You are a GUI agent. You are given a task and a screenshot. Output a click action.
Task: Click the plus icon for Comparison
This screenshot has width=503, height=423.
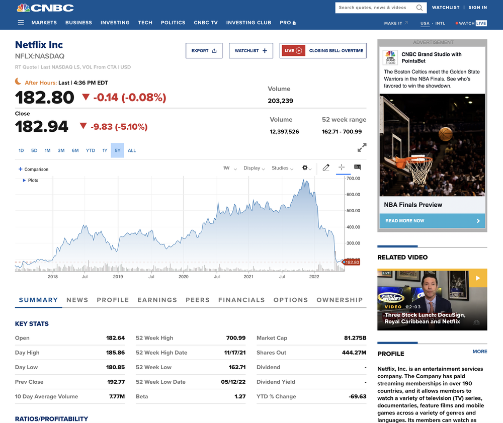click(20, 169)
